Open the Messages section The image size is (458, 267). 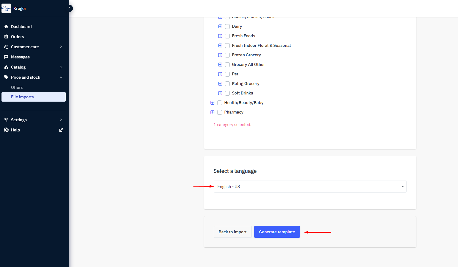20,57
